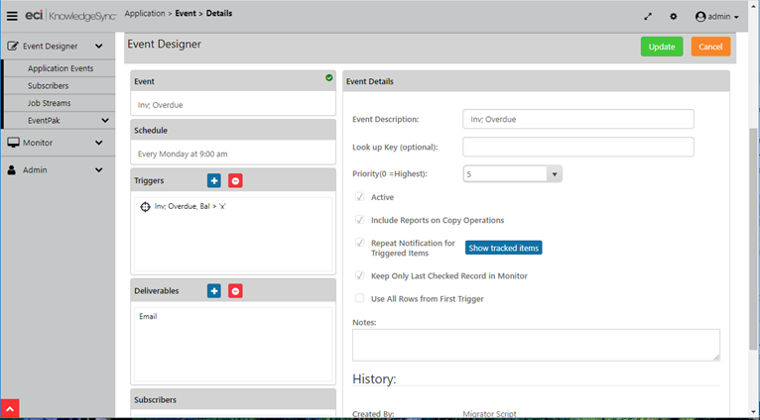Click the Monitor screen icon in sidebar

tap(13, 143)
